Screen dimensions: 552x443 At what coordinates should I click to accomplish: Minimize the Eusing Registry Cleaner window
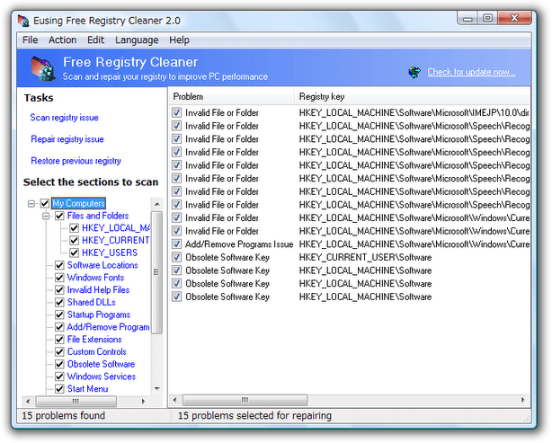(x=467, y=18)
